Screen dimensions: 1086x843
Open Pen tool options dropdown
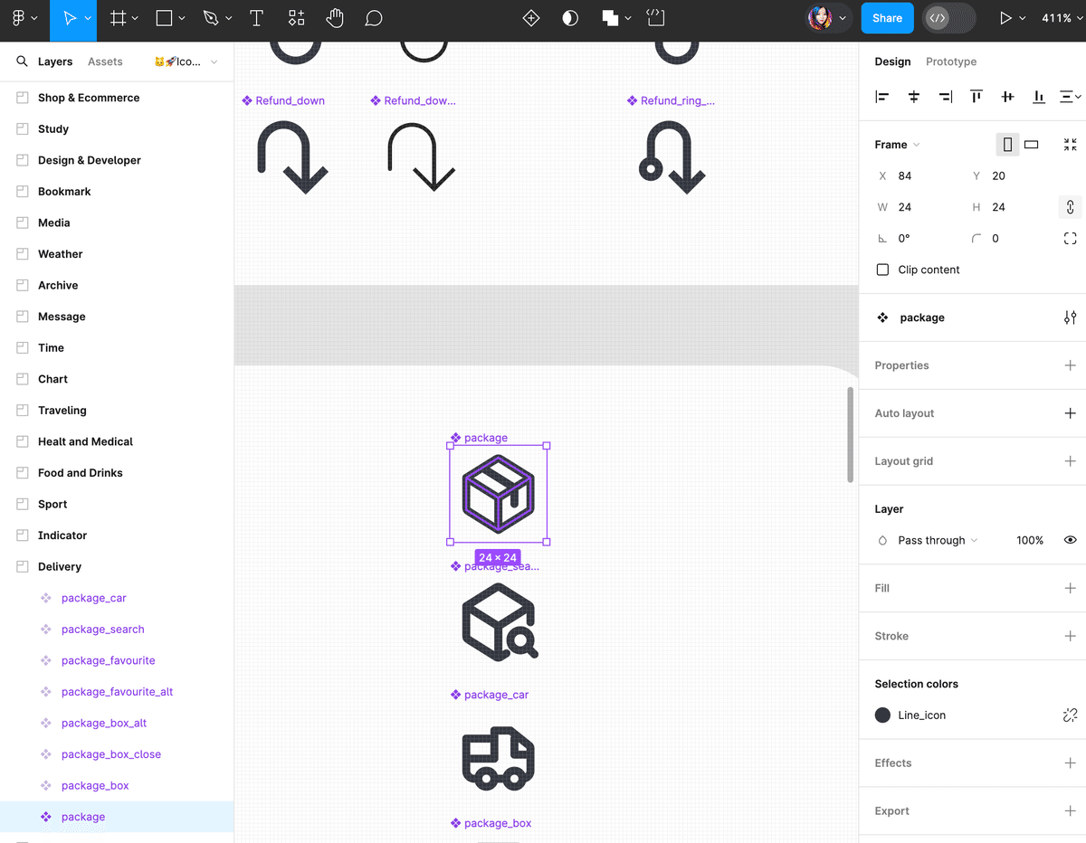coord(229,19)
